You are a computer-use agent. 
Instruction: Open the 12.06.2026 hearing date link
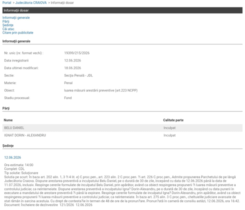click(x=12, y=157)
